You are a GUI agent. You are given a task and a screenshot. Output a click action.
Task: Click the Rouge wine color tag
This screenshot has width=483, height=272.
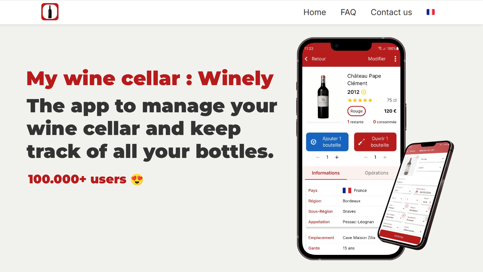click(x=356, y=111)
